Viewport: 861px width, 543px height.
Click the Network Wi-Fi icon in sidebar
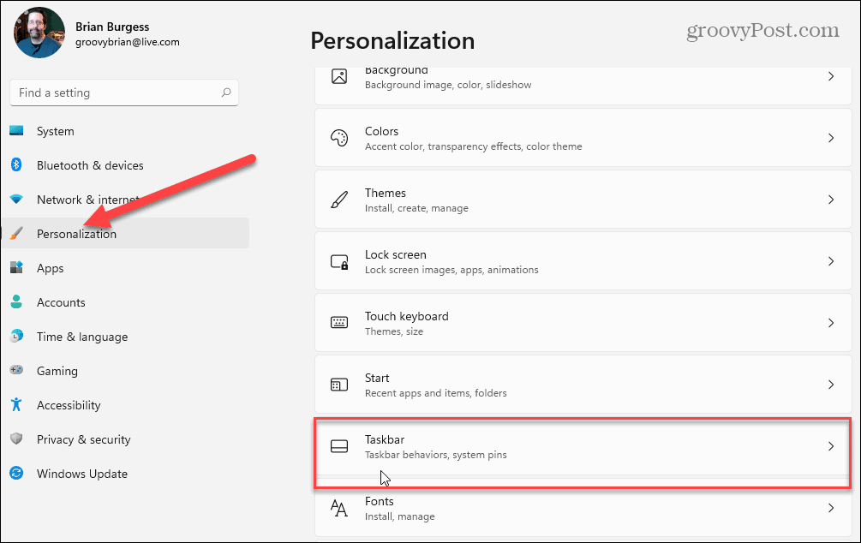coord(16,199)
